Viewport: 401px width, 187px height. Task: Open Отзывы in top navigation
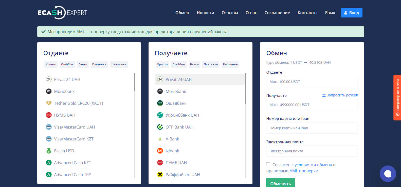click(230, 13)
